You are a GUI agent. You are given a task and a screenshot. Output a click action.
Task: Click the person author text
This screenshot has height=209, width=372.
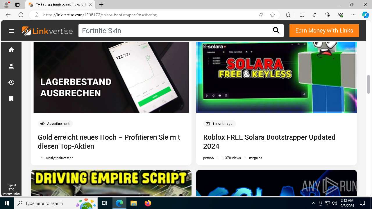208,158
